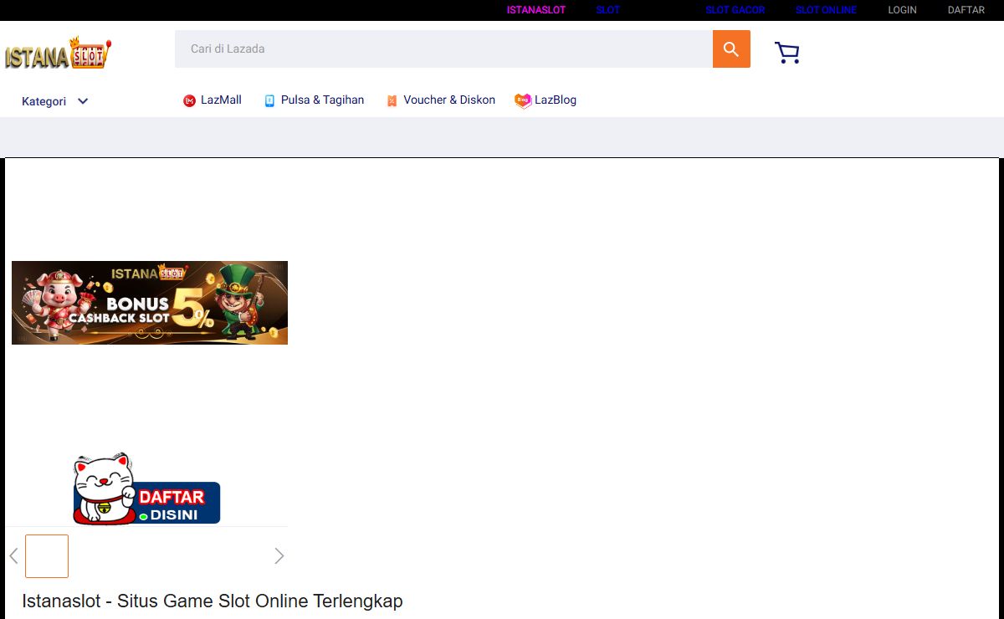Viewport: 1004px width, 619px height.
Task: Click DAFTAR in the top bar
Action: [x=966, y=10]
